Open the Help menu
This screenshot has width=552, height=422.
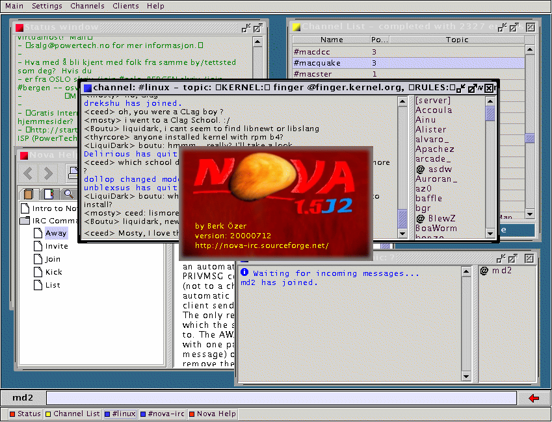(155, 6)
